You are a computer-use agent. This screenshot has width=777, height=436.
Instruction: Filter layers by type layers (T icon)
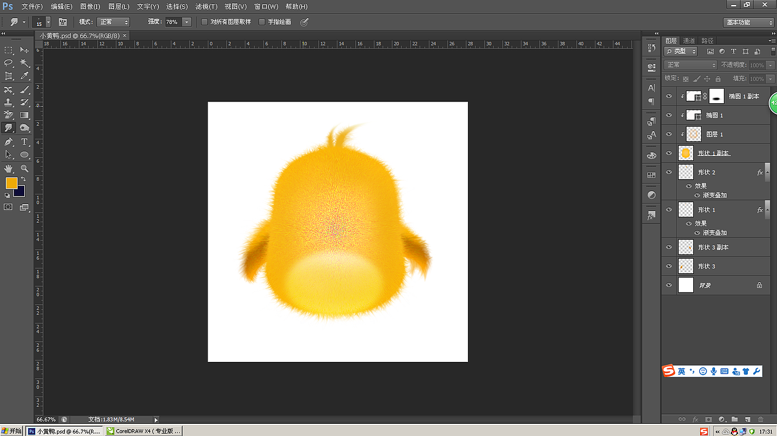[x=733, y=52]
